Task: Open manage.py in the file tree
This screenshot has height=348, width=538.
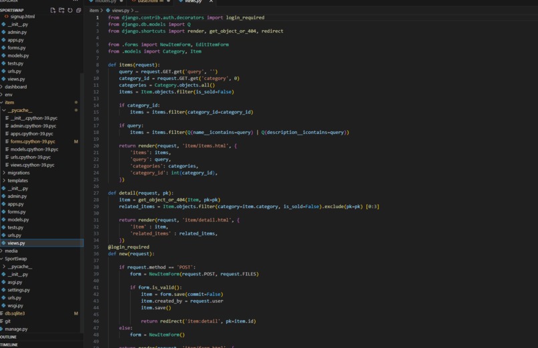Action: click(16, 329)
